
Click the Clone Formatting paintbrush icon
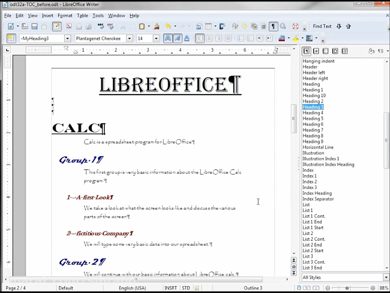click(156, 26)
